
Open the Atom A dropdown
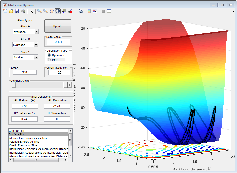[x=36, y=32]
